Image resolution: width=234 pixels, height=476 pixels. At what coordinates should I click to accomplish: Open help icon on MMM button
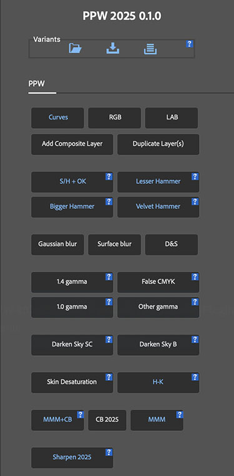[180, 415]
